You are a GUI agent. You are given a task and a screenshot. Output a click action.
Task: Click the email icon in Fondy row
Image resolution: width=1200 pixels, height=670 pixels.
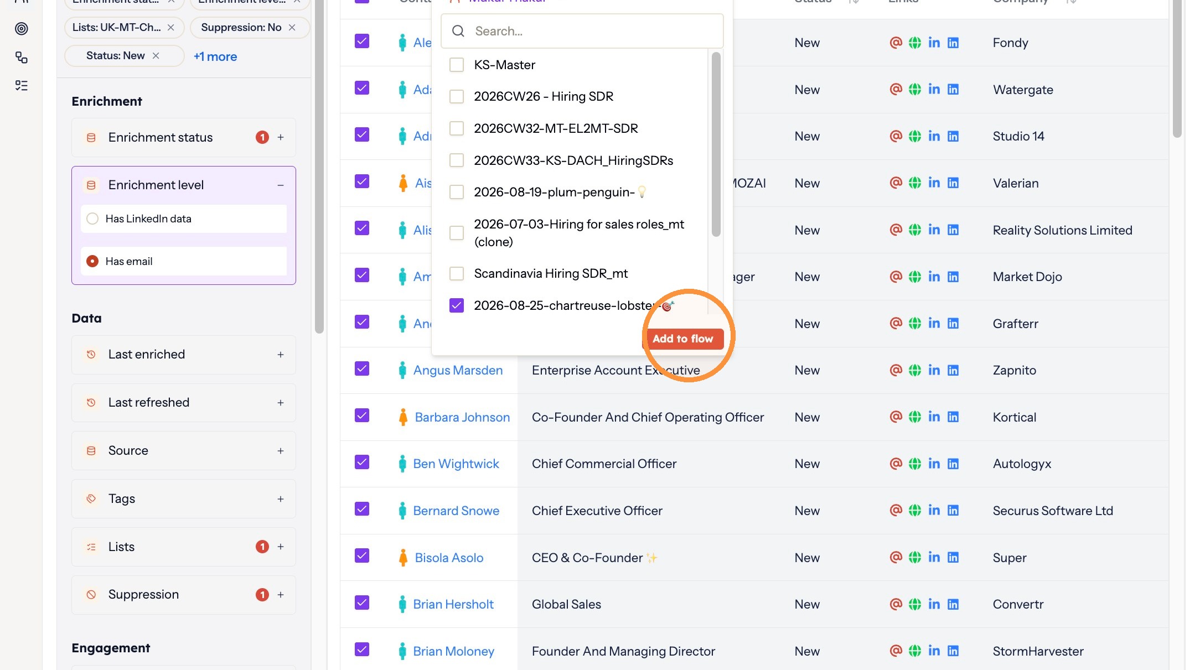click(896, 42)
